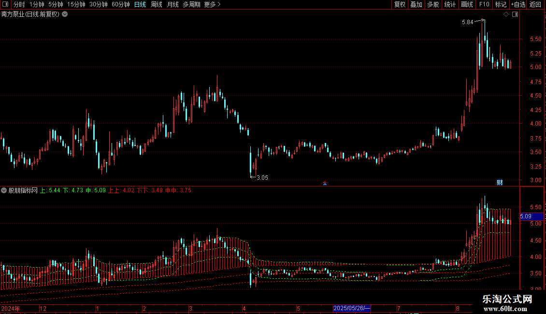Switch to the 分时 intraday view
The width and height of the screenshot is (546, 314).
19,4
